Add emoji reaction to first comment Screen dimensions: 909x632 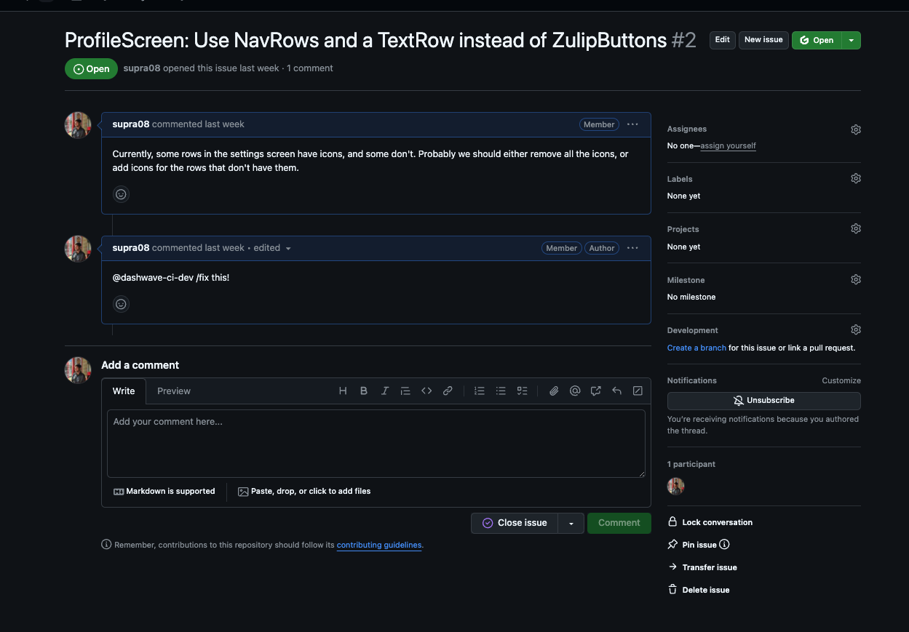pos(122,194)
